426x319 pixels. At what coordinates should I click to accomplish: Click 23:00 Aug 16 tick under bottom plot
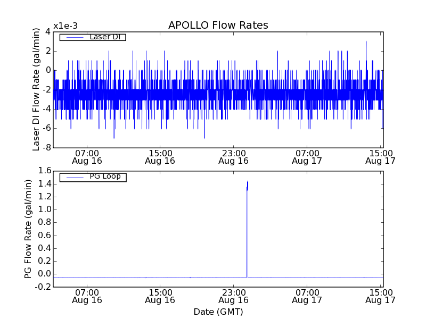point(233,296)
